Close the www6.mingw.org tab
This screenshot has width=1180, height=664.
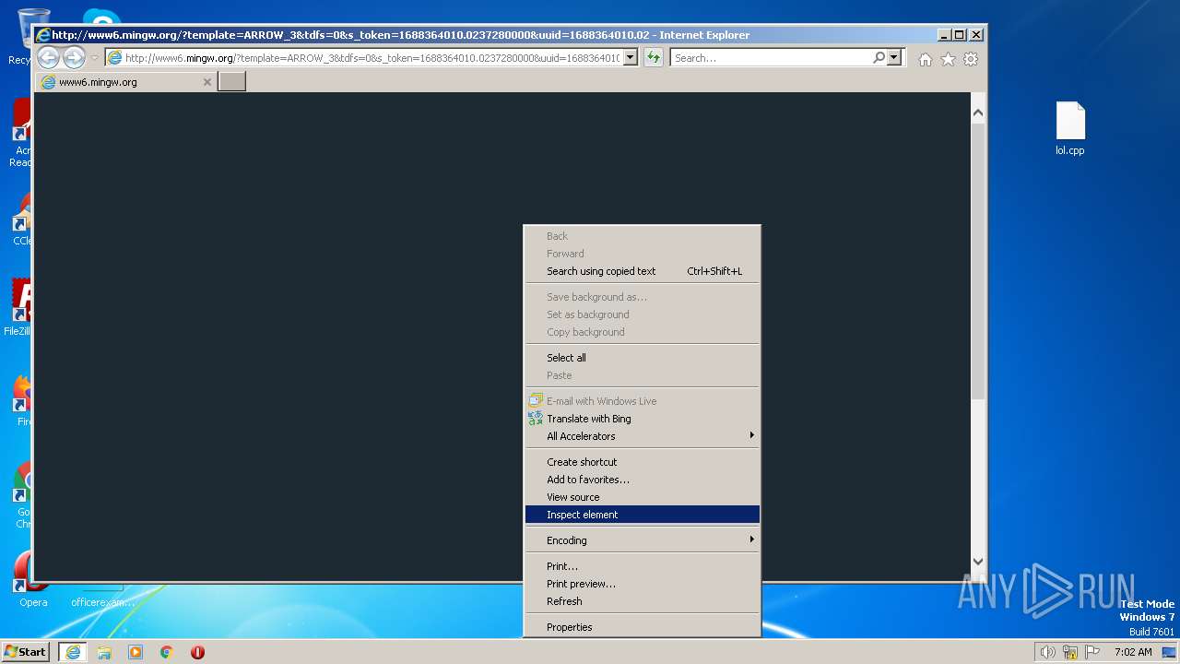click(207, 82)
